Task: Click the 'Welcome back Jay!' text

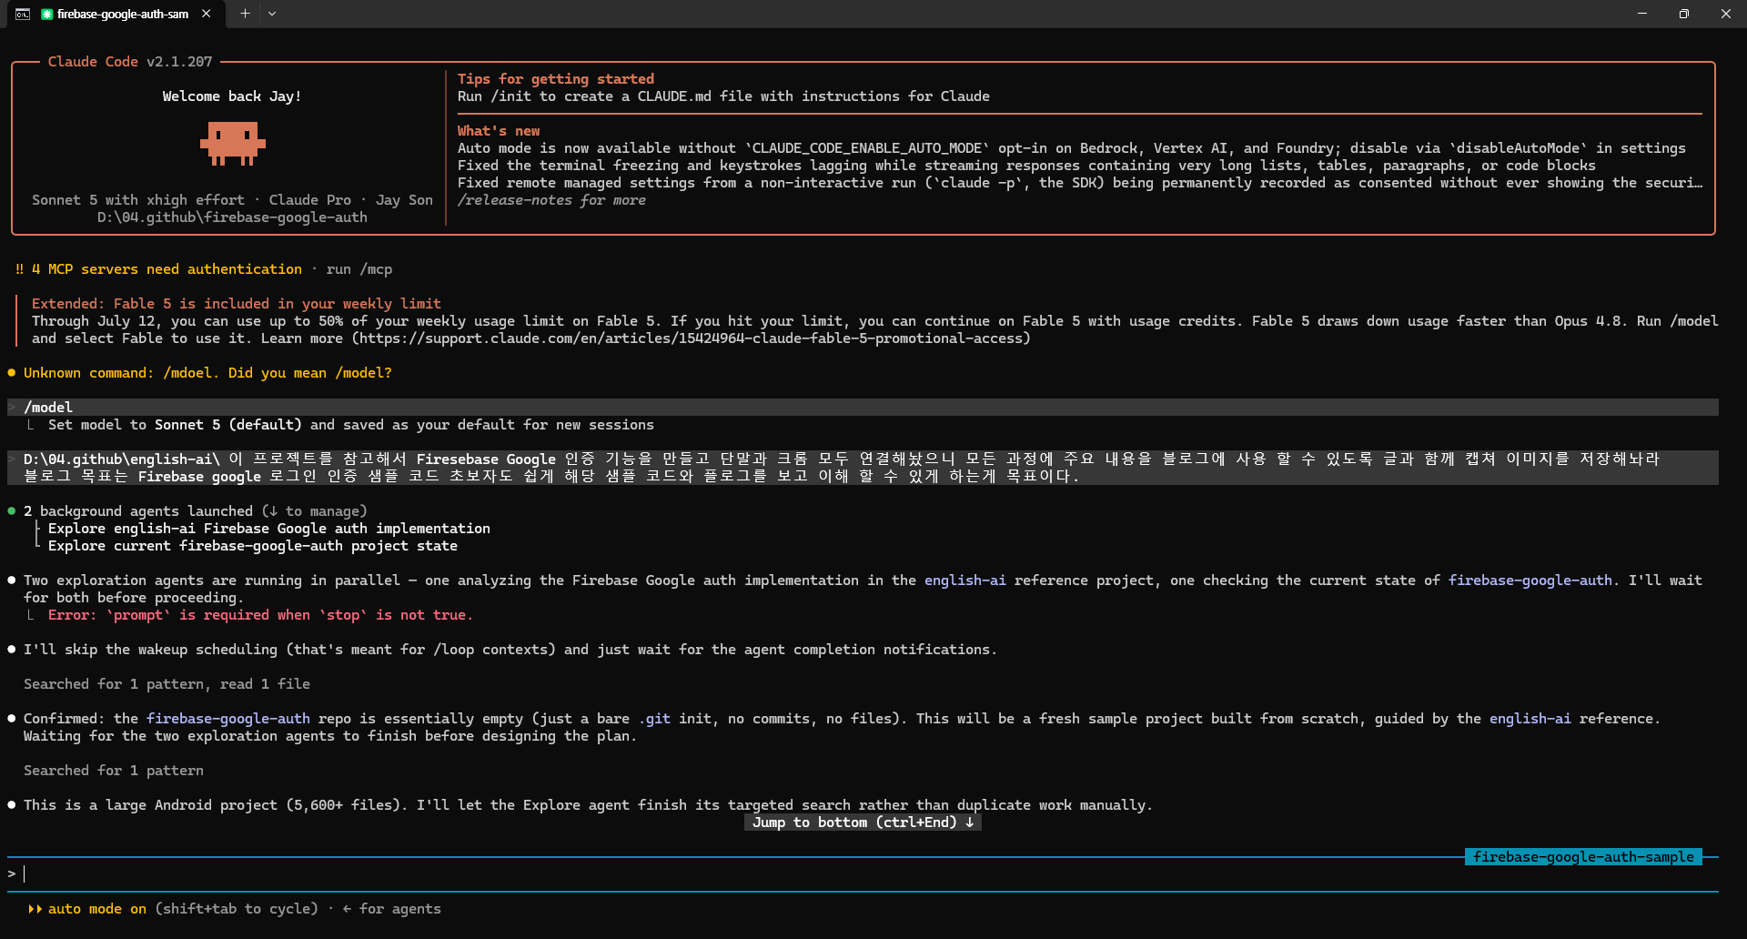Action: tap(231, 96)
